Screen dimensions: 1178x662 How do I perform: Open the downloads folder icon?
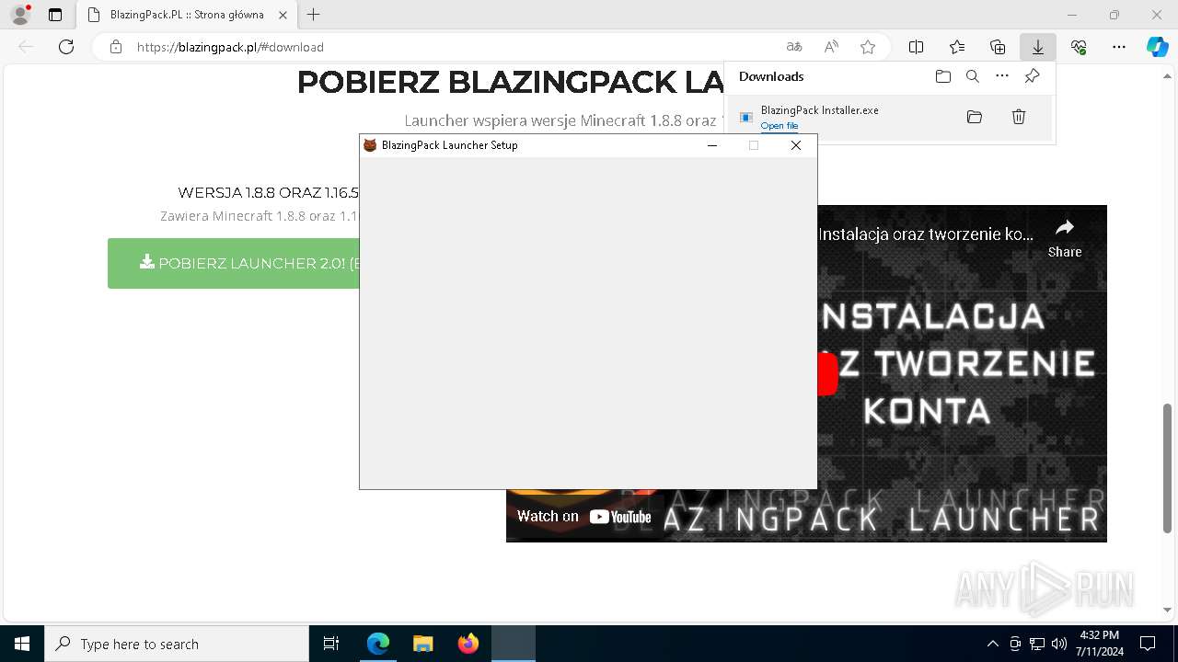coord(942,76)
